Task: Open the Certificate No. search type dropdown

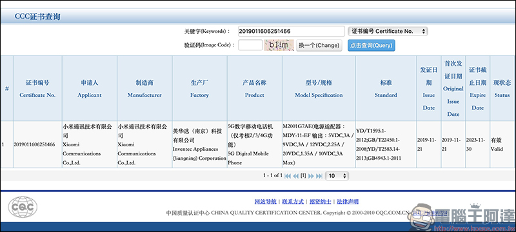Action: (388, 31)
